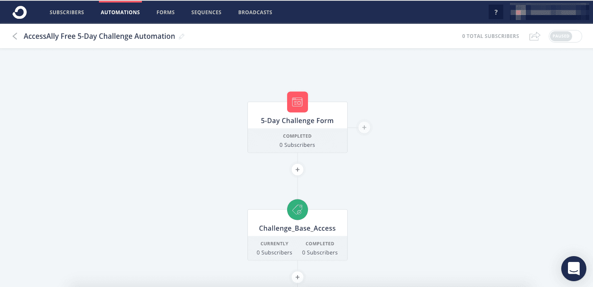
Task: Click the red form icon on the 5-Day Challenge Form
Action: 298,102
